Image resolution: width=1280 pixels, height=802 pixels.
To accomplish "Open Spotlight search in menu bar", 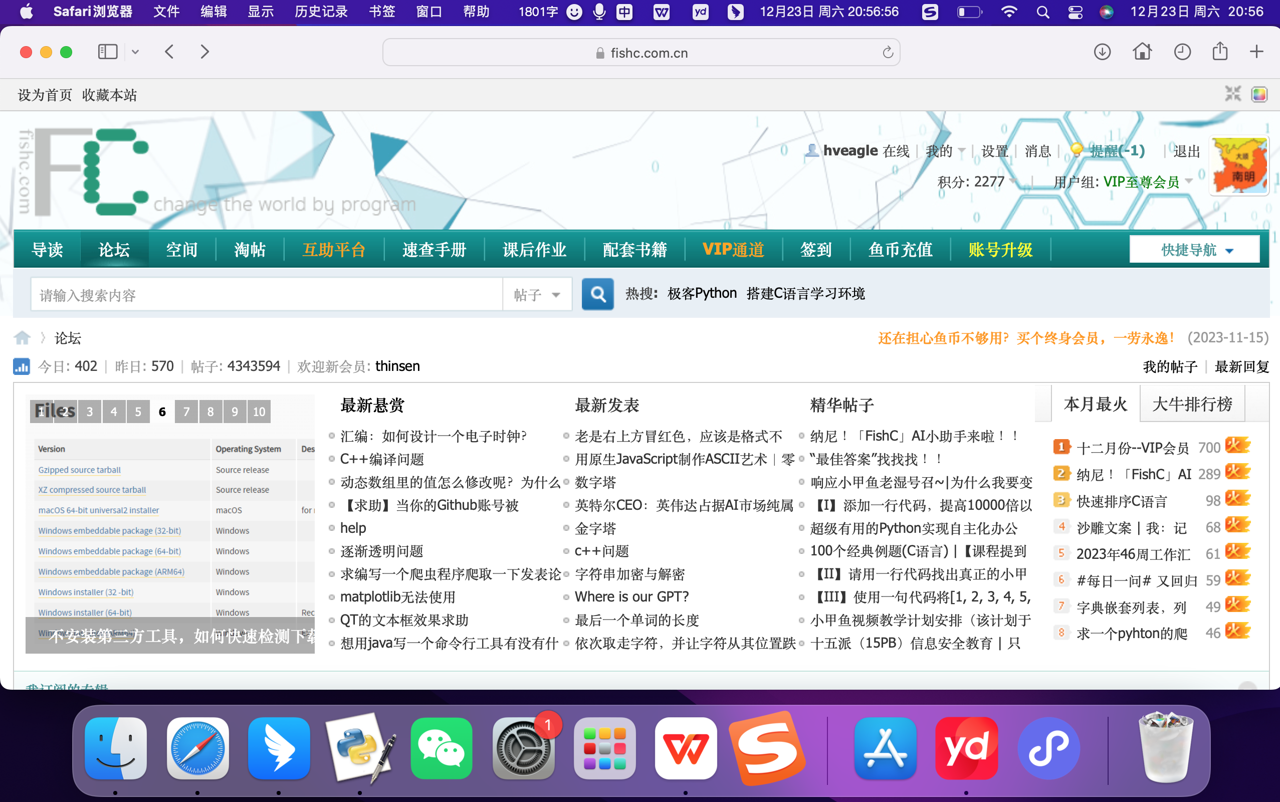I will [x=1042, y=12].
